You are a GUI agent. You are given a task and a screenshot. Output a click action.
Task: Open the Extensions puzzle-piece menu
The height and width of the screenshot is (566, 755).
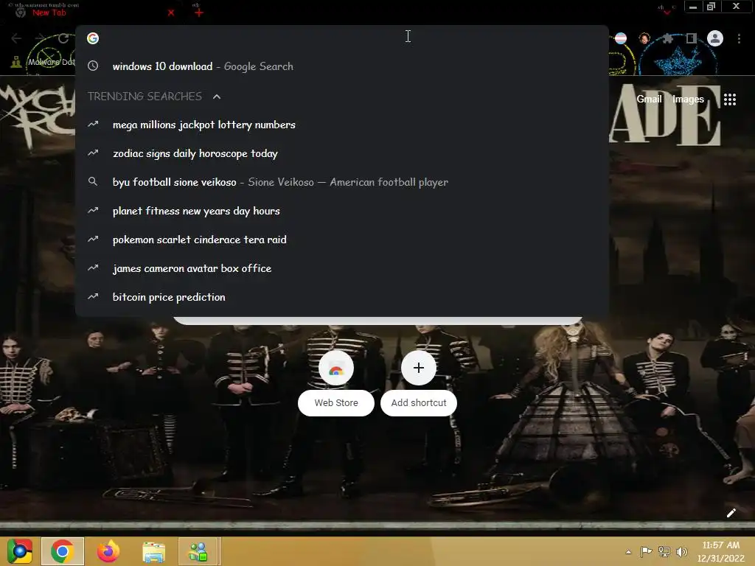(667, 38)
